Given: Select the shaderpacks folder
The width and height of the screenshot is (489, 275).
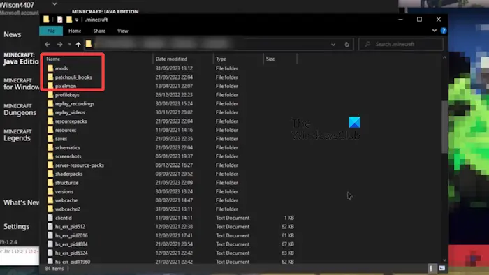Looking at the screenshot, I should tap(68, 174).
